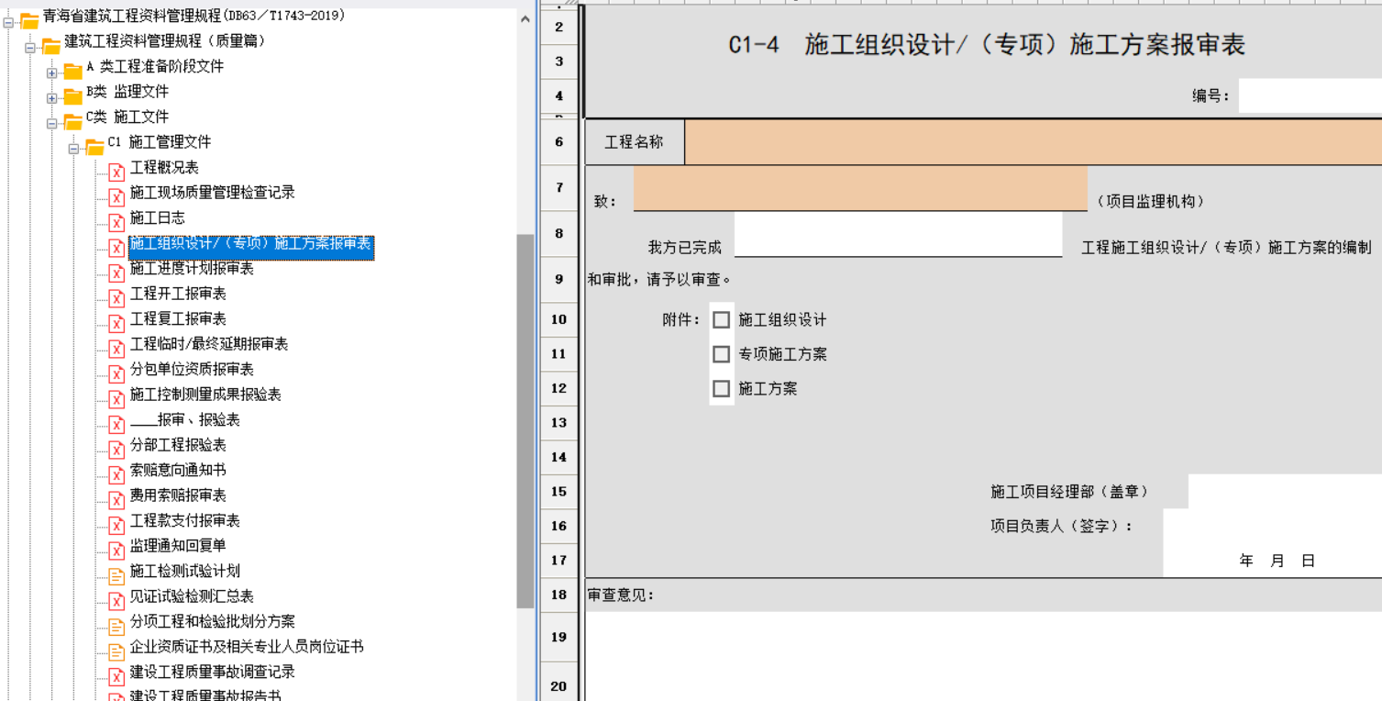Open 施工进度计划报审表 entry
Image resolution: width=1382 pixels, height=701 pixels.
click(x=192, y=268)
